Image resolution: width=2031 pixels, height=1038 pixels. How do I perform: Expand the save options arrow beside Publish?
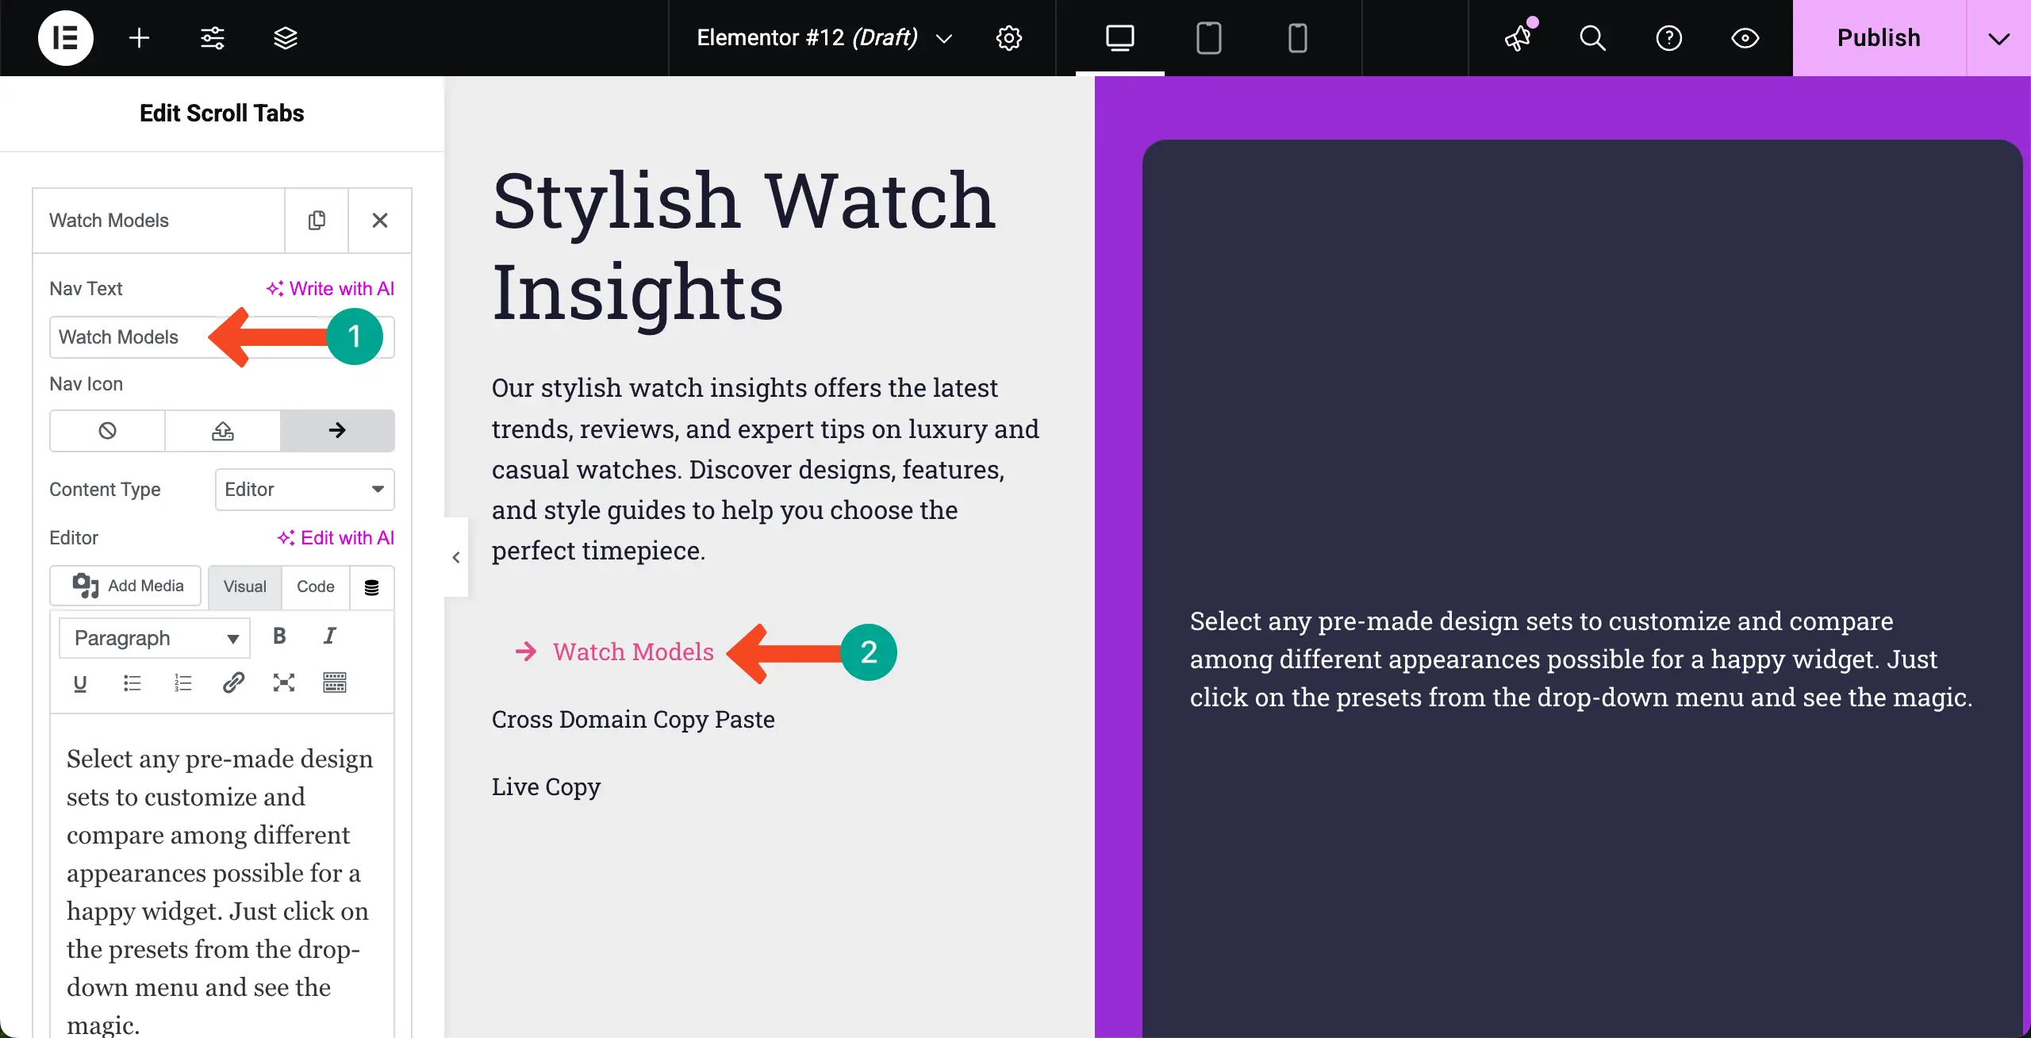1998,38
